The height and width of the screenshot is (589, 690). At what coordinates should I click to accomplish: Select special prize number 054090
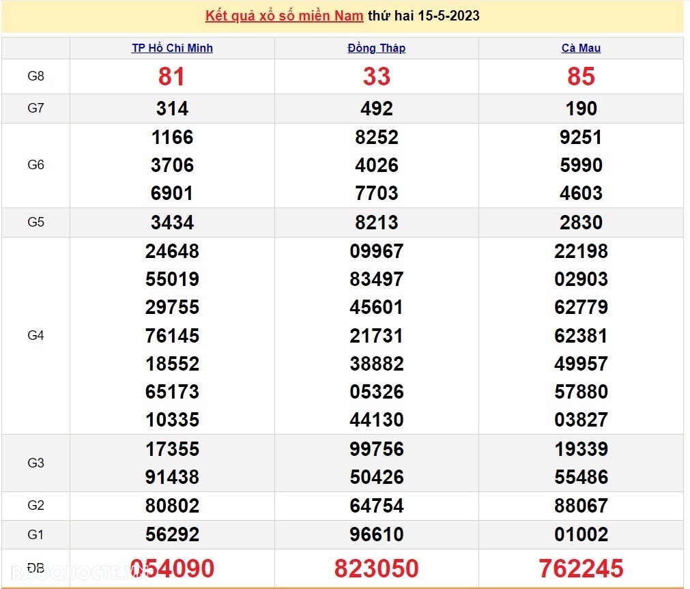172,568
